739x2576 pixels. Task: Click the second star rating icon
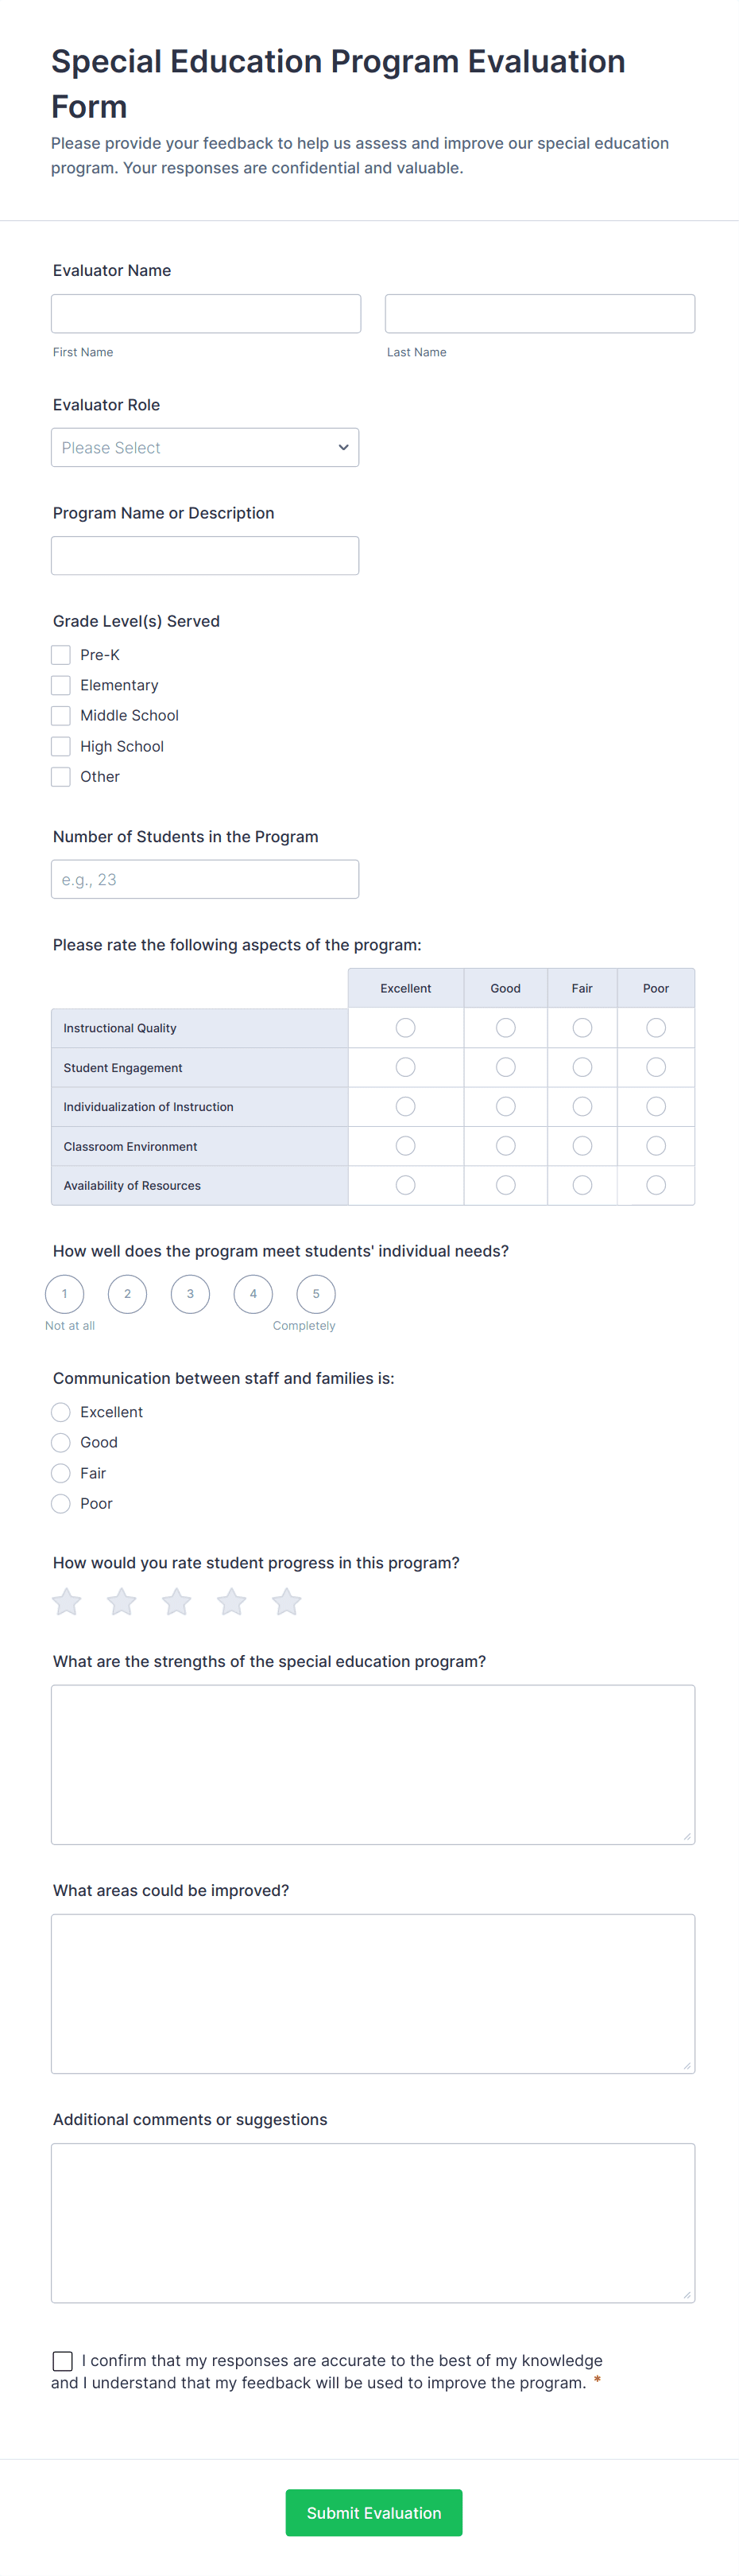pyautogui.click(x=122, y=1602)
